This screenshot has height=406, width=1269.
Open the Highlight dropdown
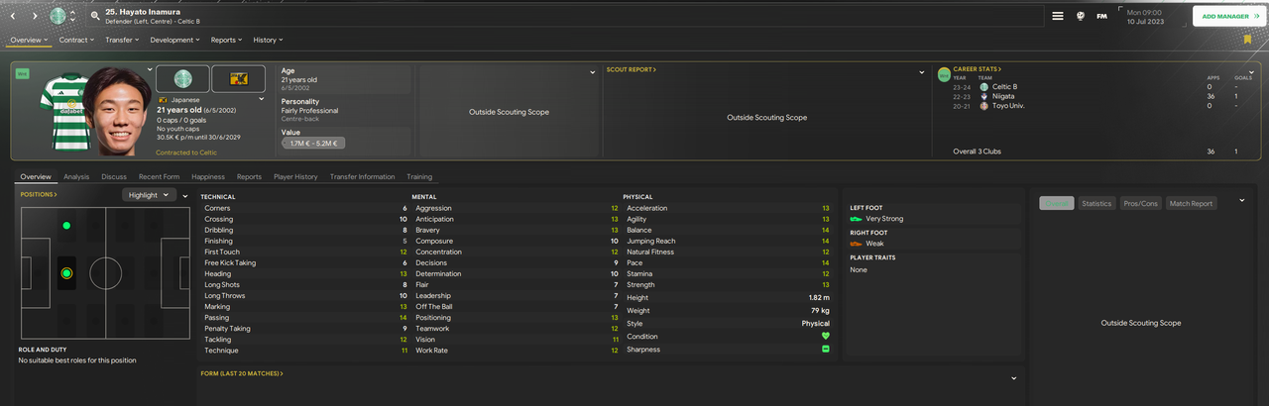tap(149, 195)
